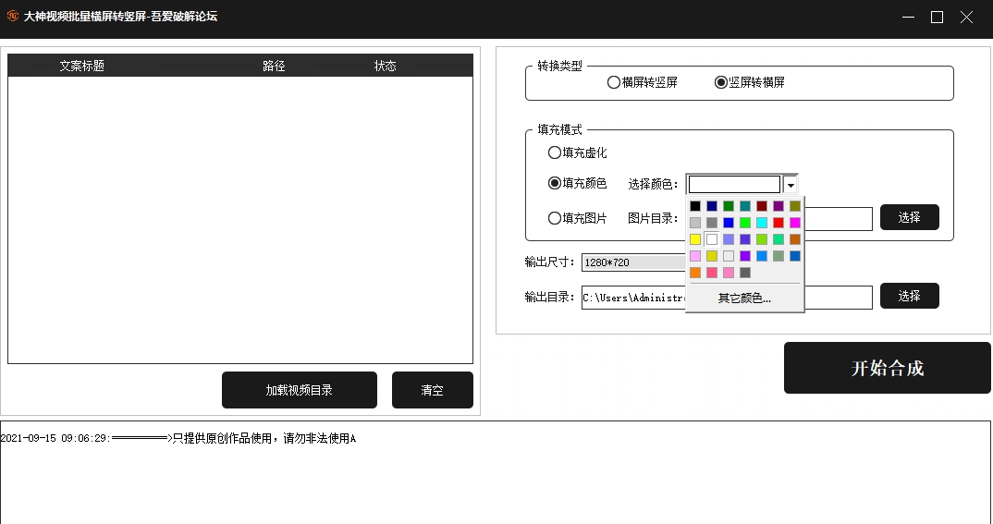
Task: Pick the yellow-green chartreuse swatch
Action: coord(762,239)
